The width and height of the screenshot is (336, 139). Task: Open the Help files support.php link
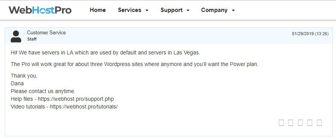point(76,99)
